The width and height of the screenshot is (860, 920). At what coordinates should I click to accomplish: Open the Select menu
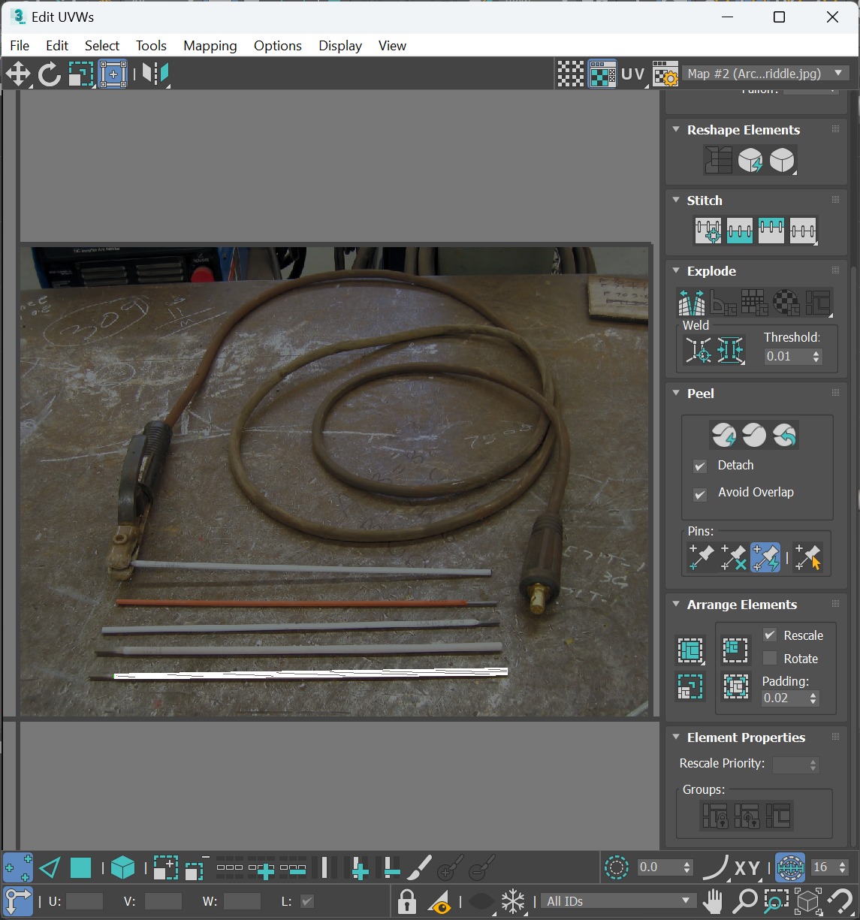coord(102,46)
